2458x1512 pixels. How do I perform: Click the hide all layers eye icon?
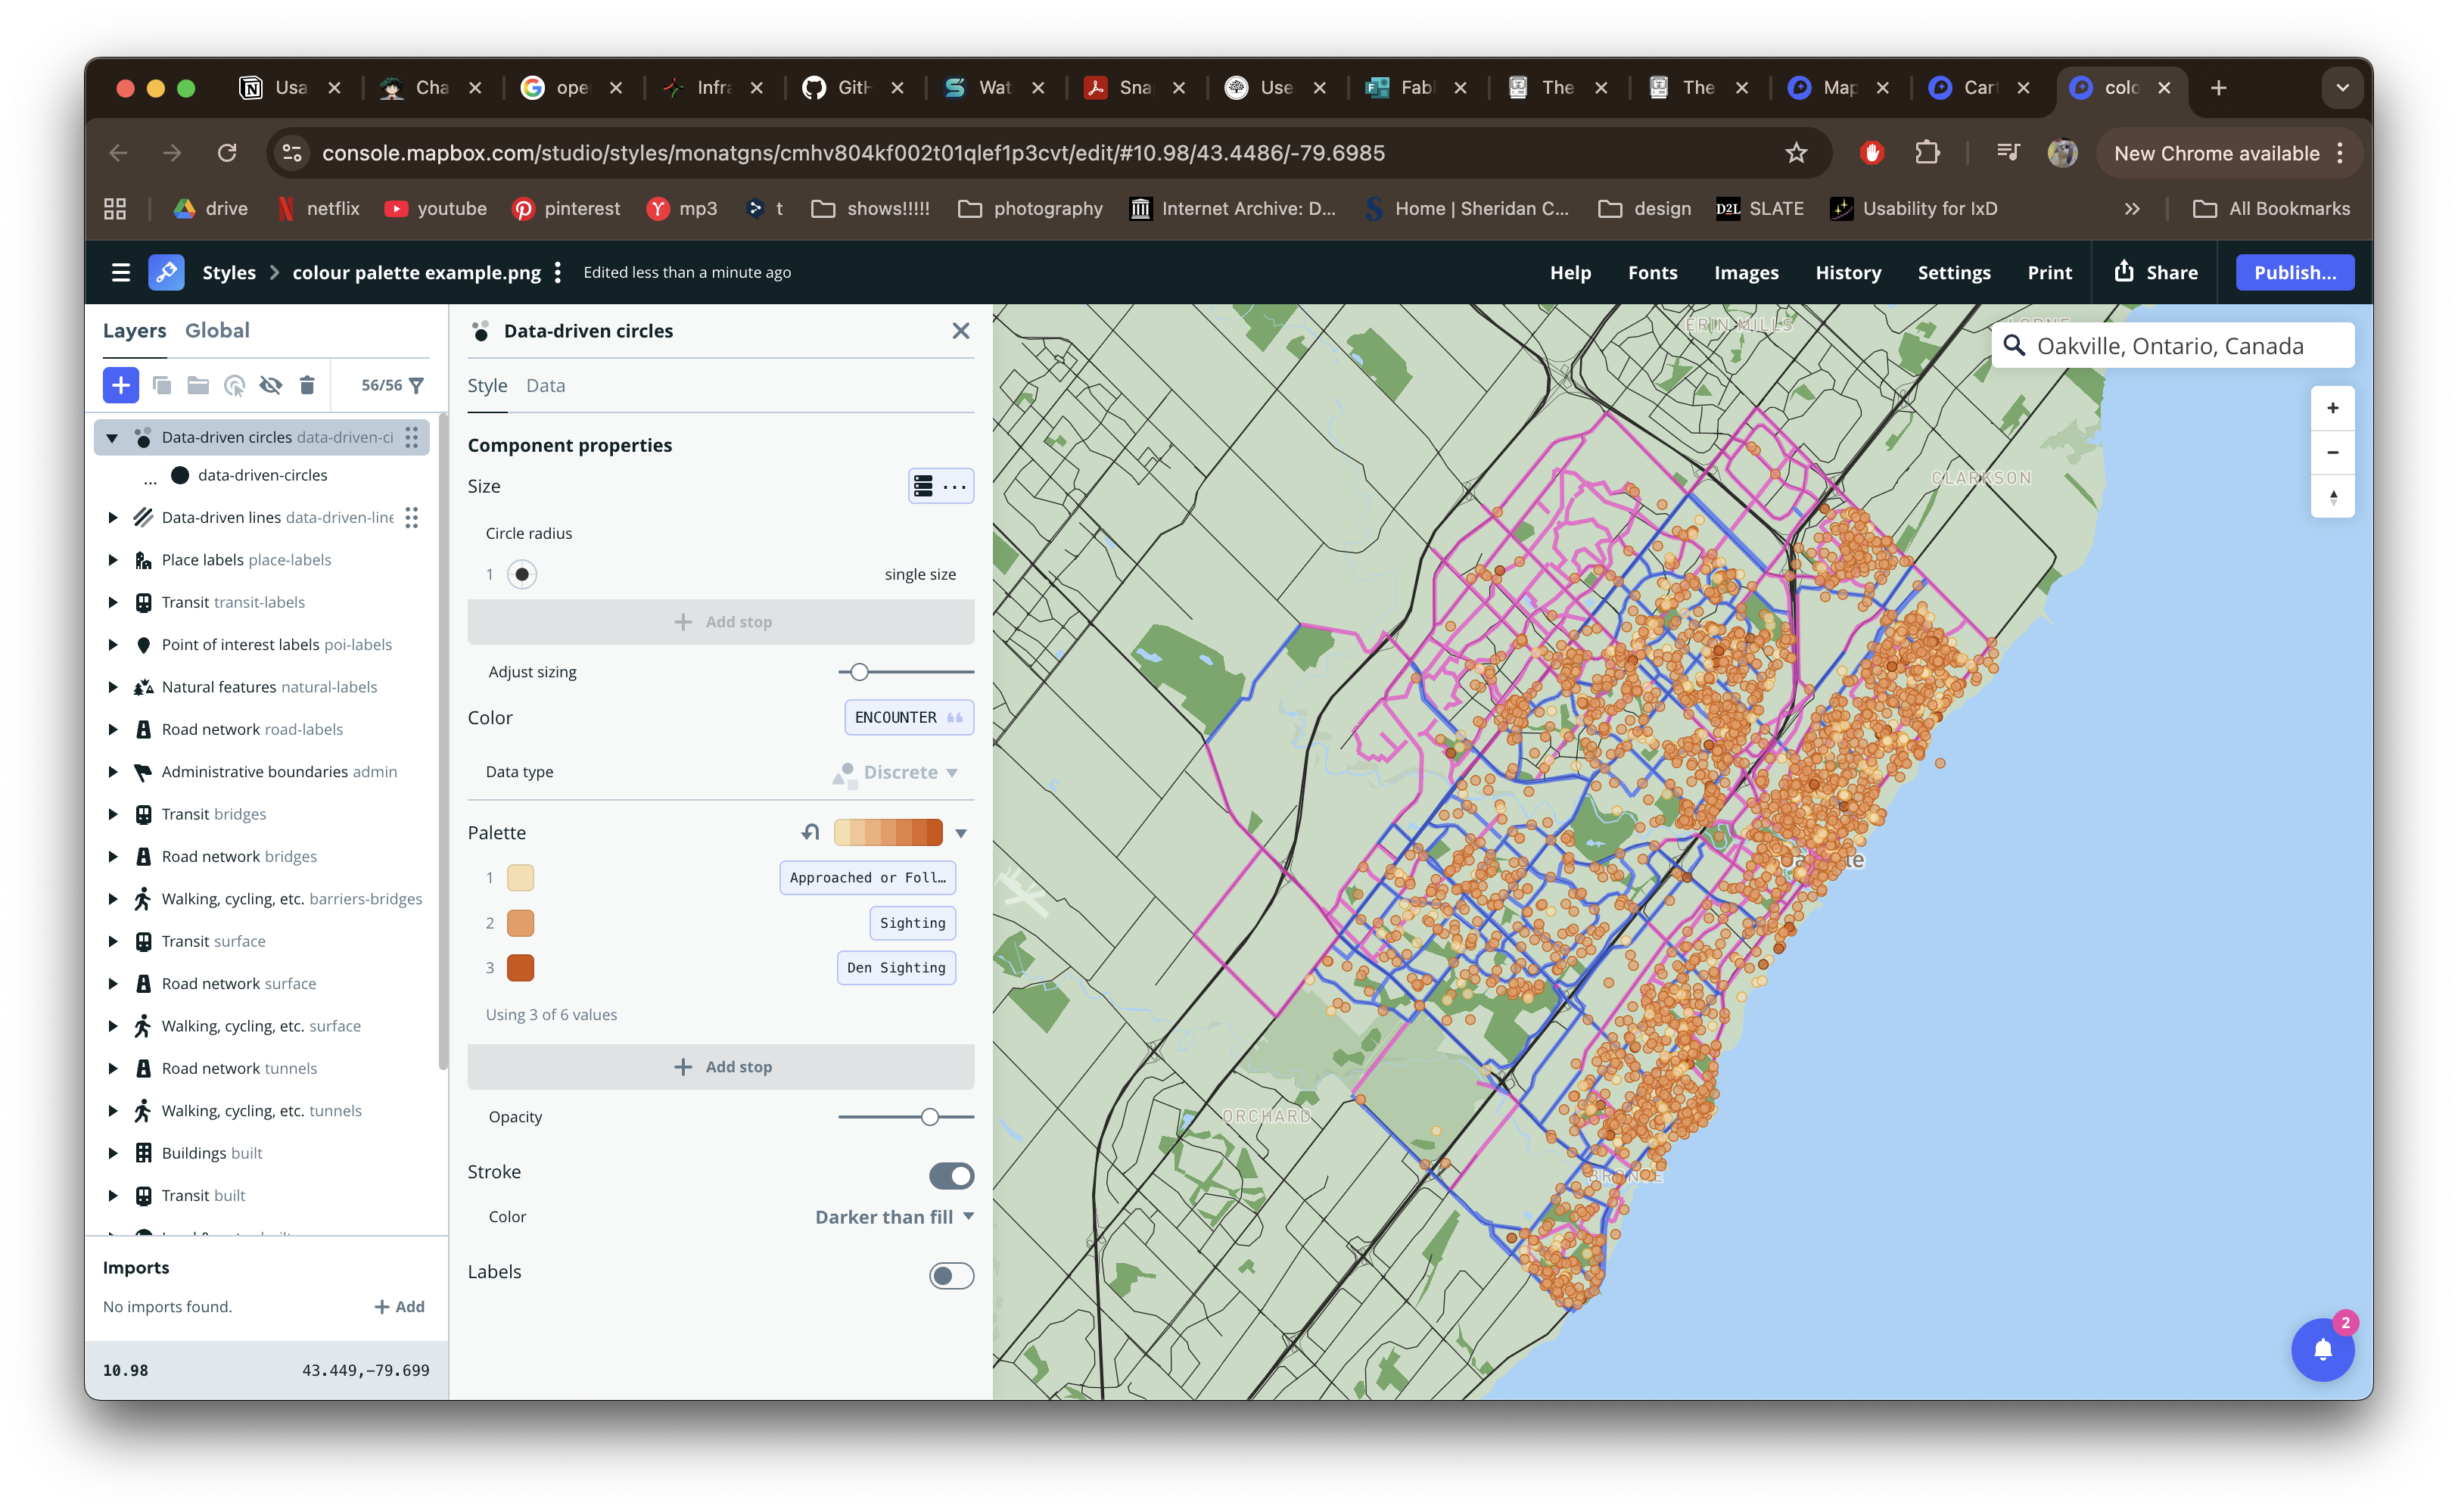(271, 385)
